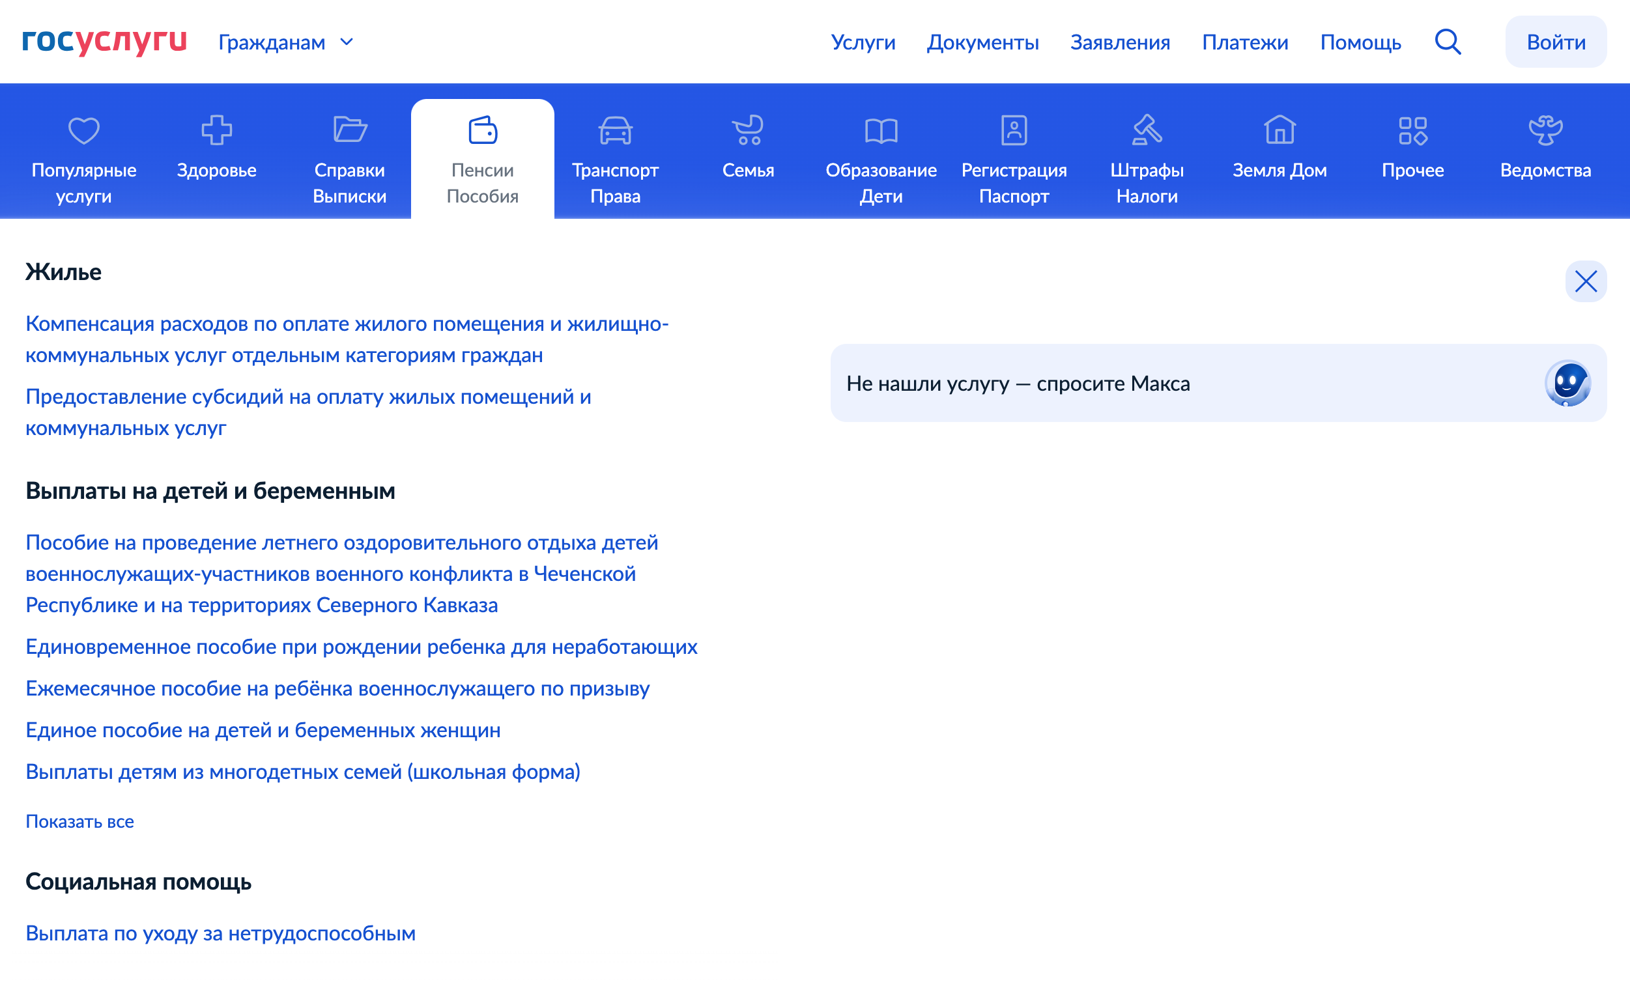Open Пособие на проведение летнего оздоровительного отдыха link

pos(342,573)
